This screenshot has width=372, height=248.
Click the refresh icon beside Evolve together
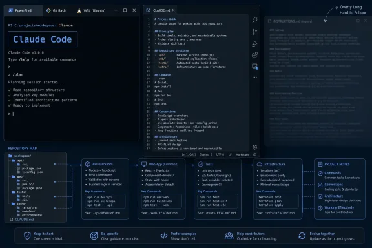click(302, 236)
